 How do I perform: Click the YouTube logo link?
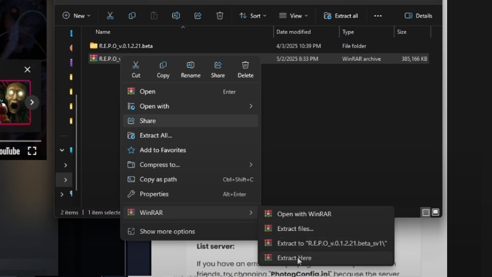point(10,151)
